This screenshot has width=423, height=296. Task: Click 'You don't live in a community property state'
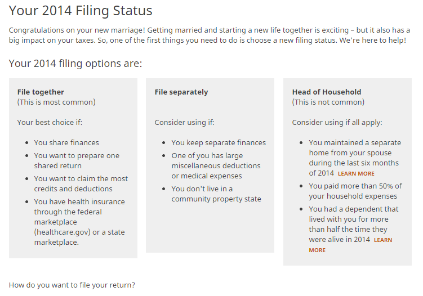[216, 194]
